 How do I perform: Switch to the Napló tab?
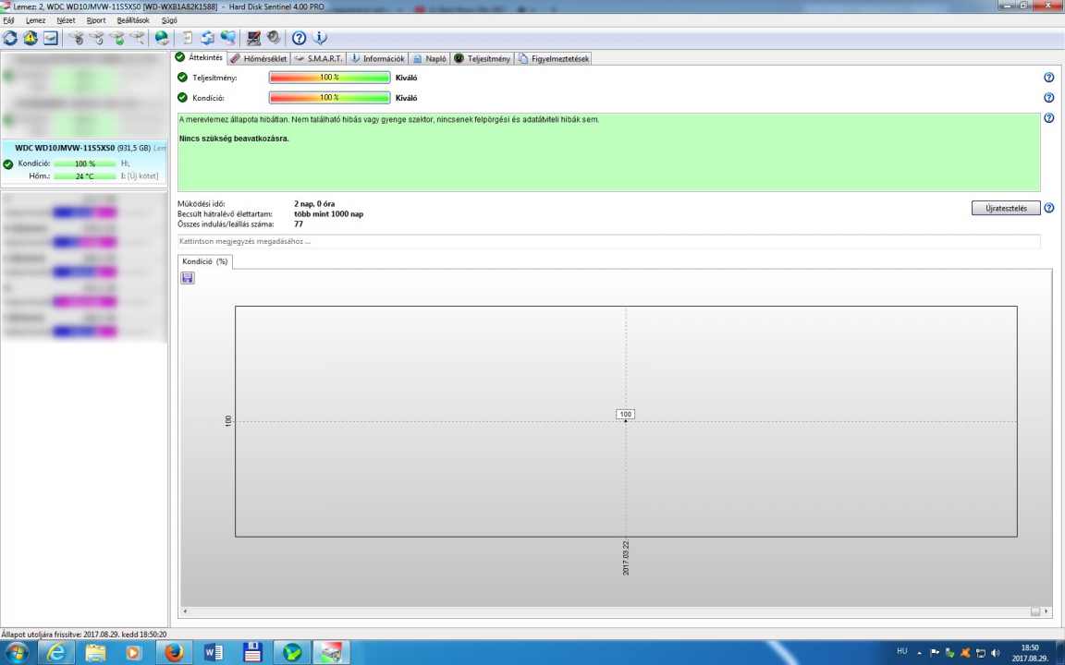pos(429,58)
